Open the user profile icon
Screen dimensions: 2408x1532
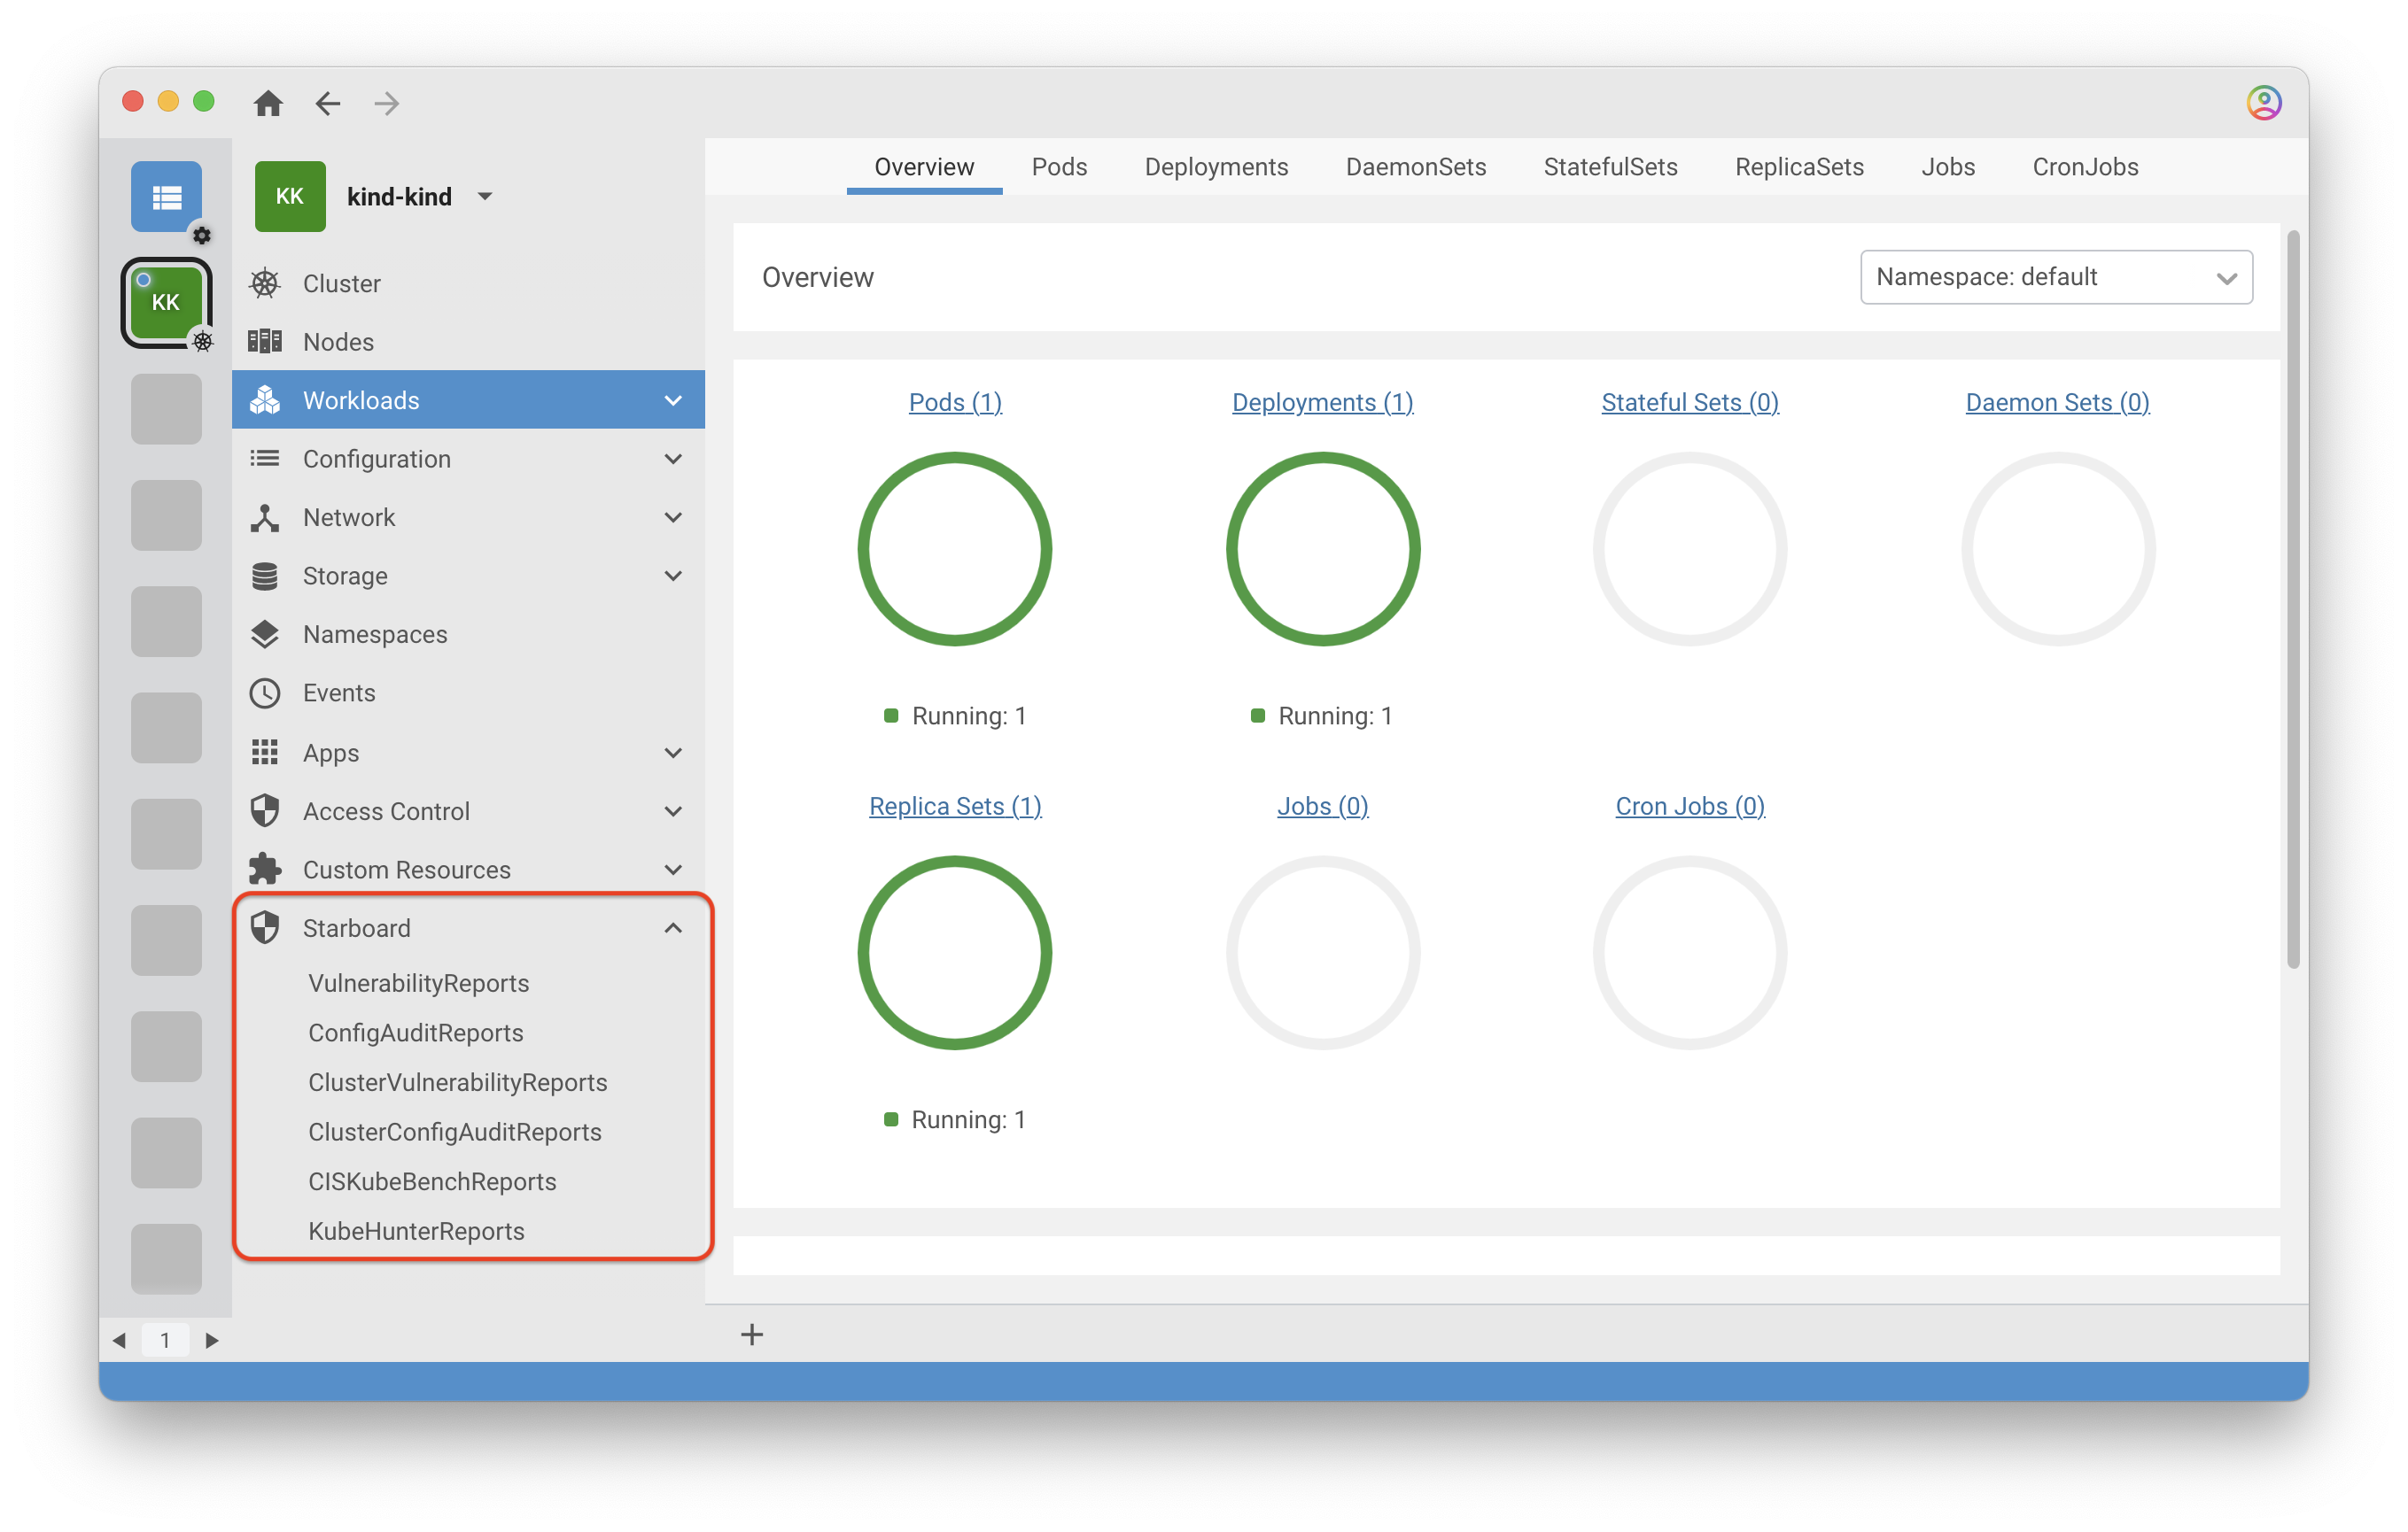[2263, 103]
